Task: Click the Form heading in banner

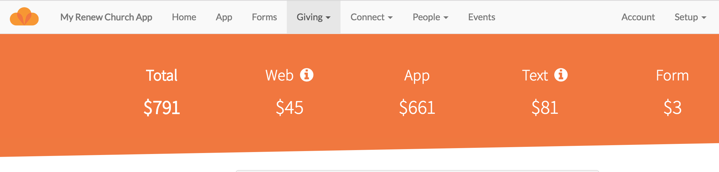Action: (673, 76)
